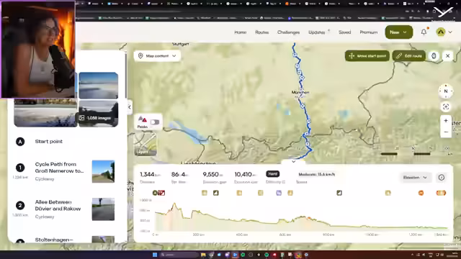Open the New button dropdown

(x=399, y=32)
